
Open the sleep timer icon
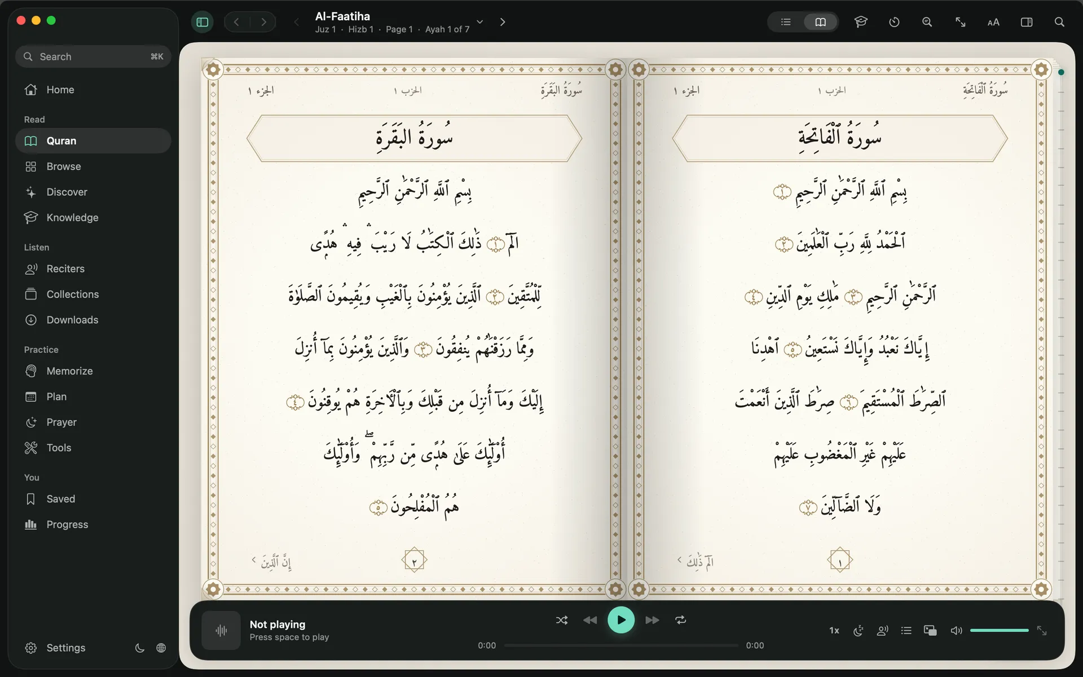859,631
